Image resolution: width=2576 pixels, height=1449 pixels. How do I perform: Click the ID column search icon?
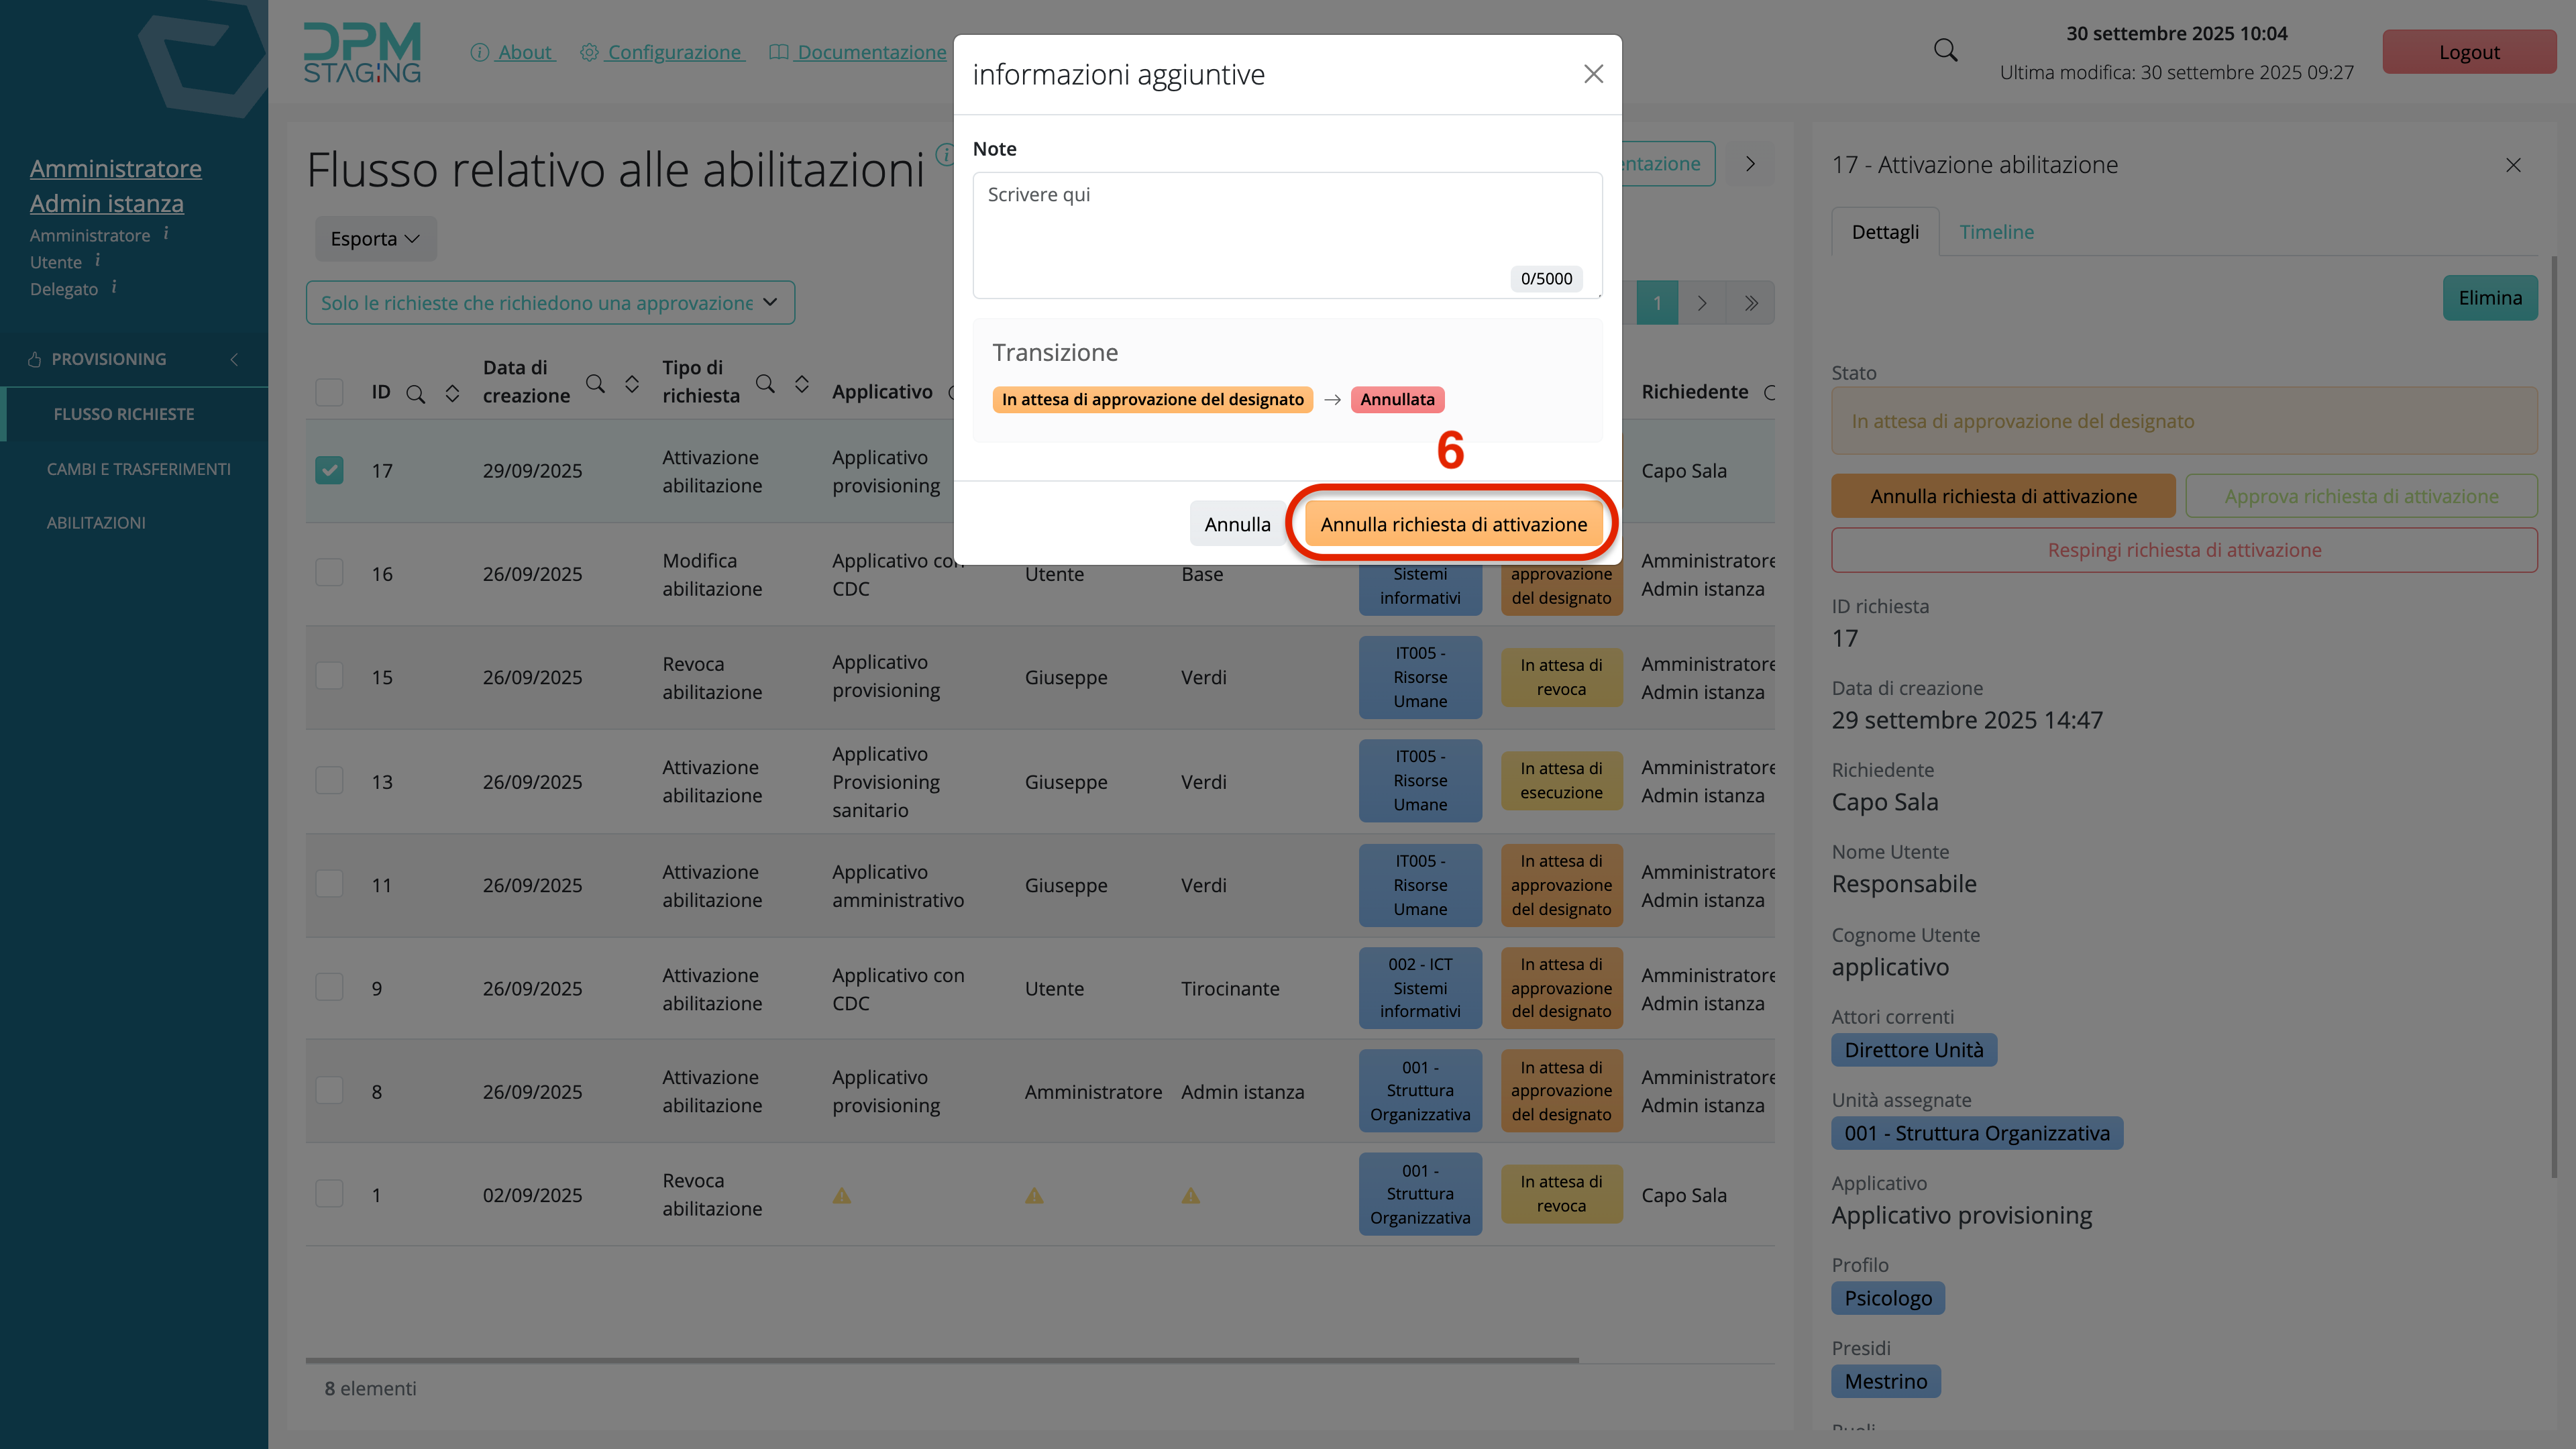coord(416,394)
